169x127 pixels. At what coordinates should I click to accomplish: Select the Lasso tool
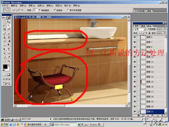[4, 26]
